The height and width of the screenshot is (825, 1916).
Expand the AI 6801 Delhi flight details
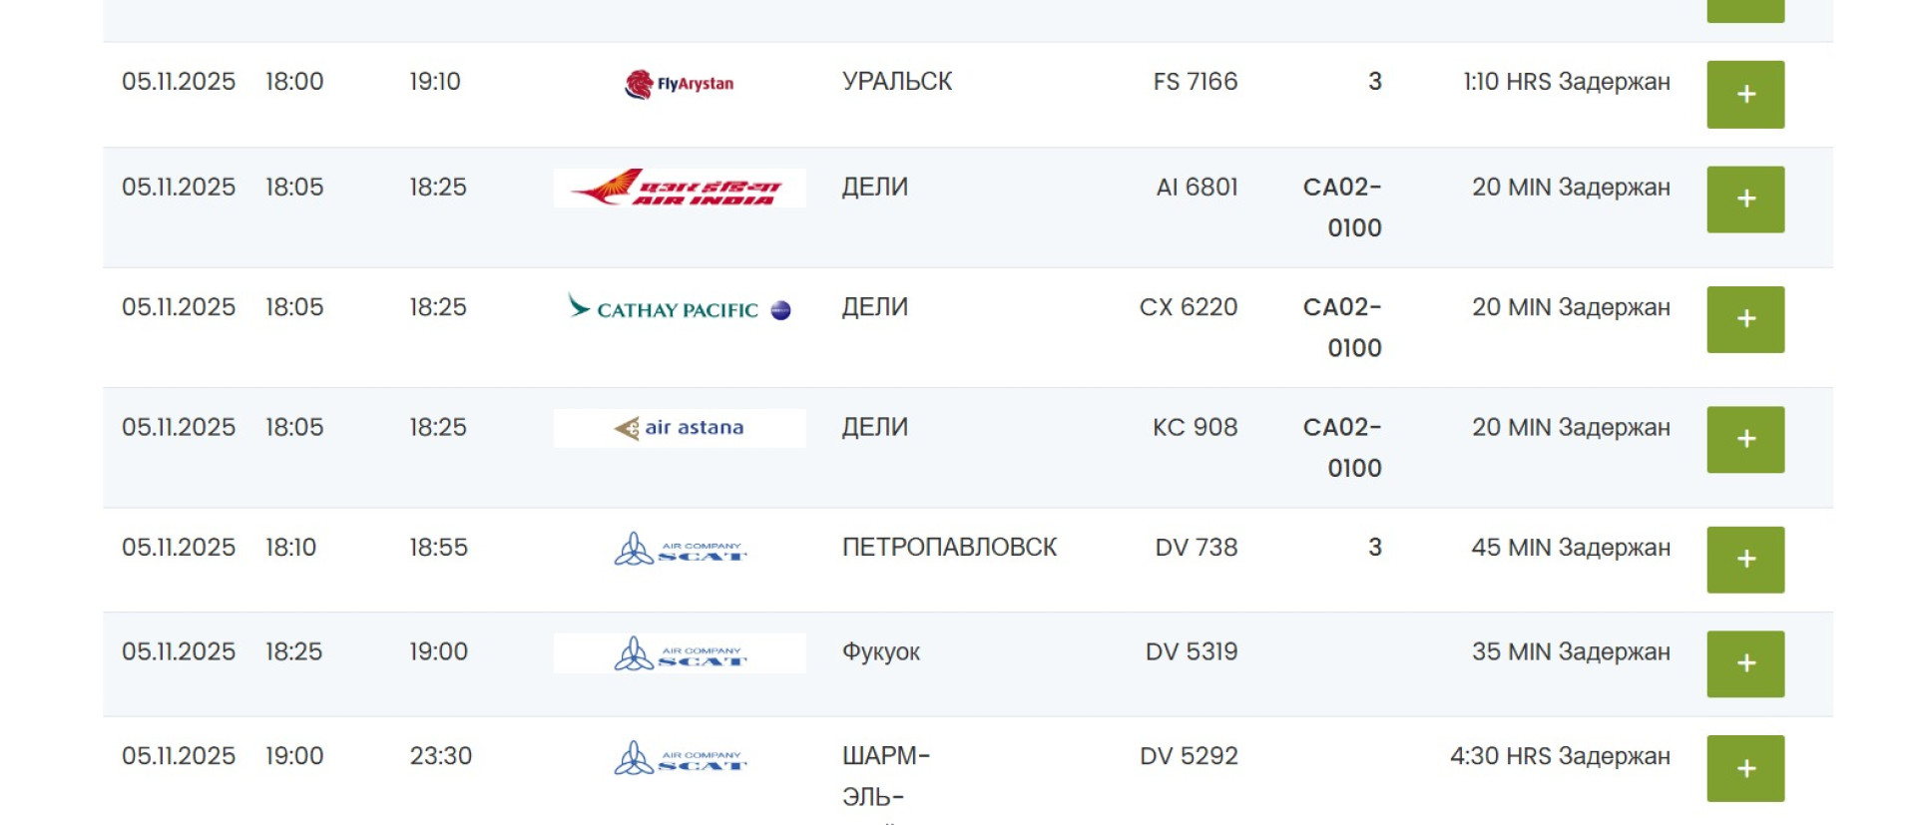(1744, 200)
